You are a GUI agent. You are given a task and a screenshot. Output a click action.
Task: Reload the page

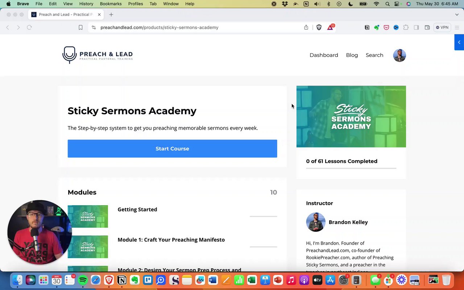[x=29, y=27]
